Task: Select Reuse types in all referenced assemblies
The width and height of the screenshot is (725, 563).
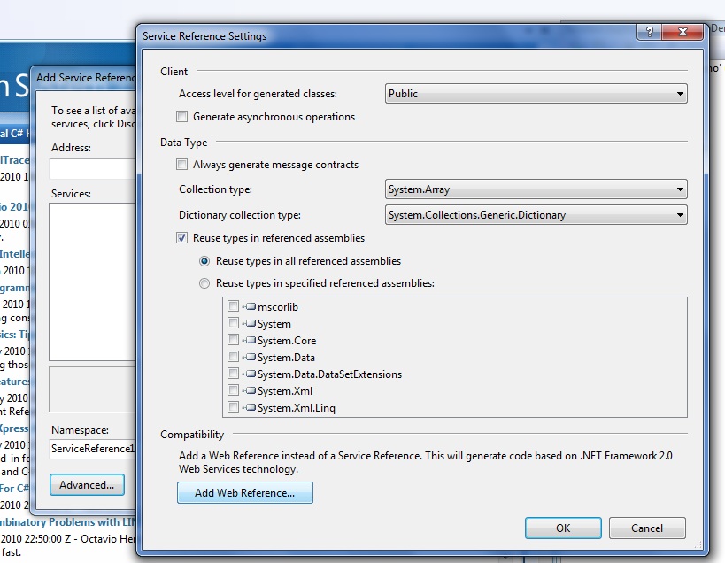Action: [x=205, y=261]
